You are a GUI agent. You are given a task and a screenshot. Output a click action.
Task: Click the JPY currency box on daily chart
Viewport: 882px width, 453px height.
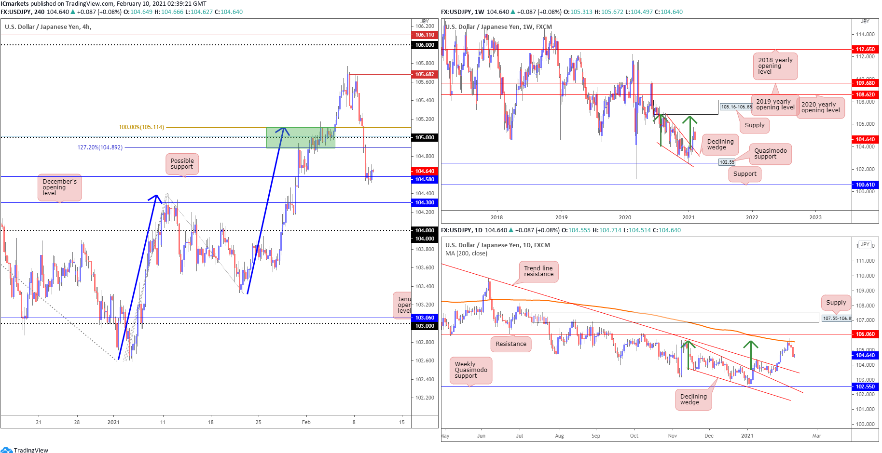click(x=865, y=245)
